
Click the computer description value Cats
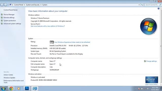pyautogui.click(x=51, y=67)
